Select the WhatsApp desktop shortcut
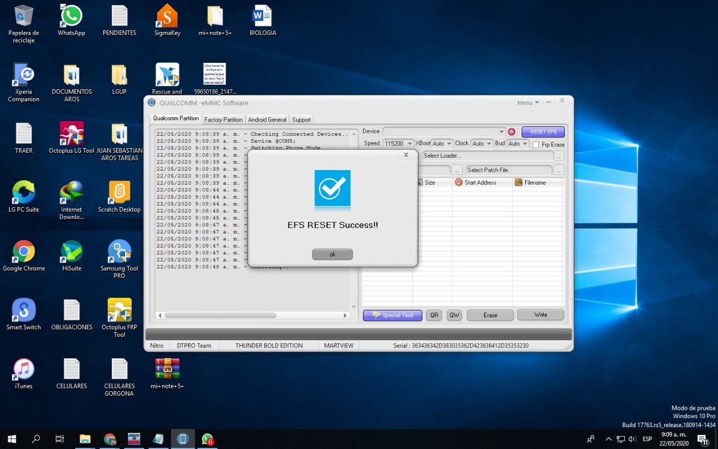The width and height of the screenshot is (718, 449). pyautogui.click(x=71, y=21)
